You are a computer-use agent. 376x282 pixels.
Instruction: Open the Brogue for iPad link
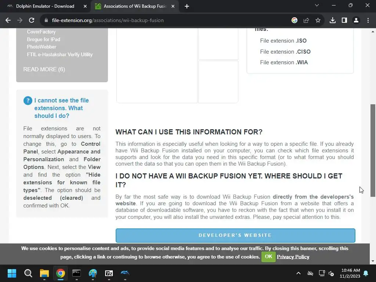point(43,39)
